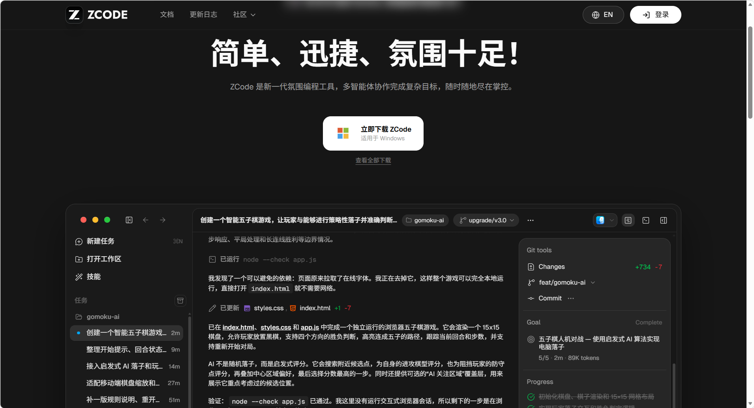This screenshot has width=754, height=408.
Task: Open the Commit more options dots
Action: (571, 298)
